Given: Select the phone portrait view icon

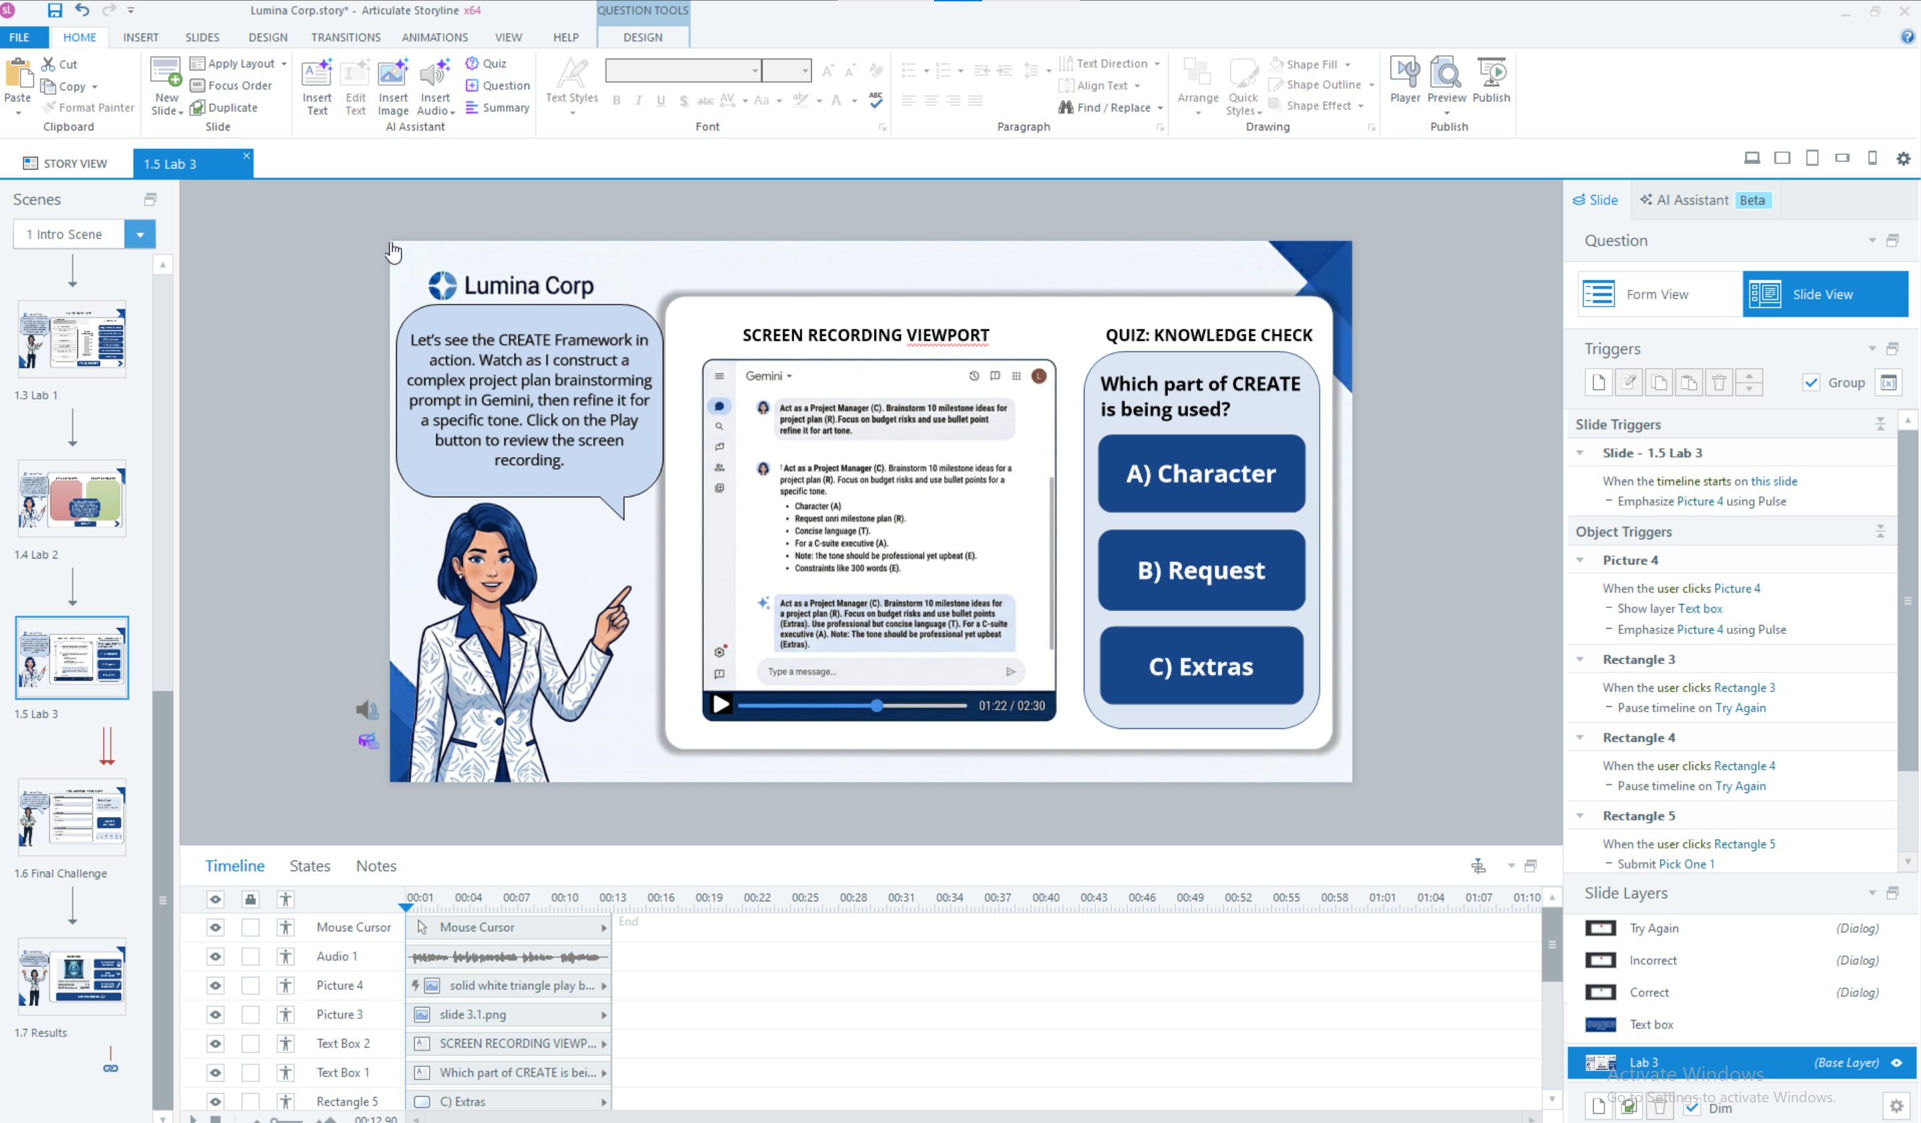Looking at the screenshot, I should (1872, 158).
